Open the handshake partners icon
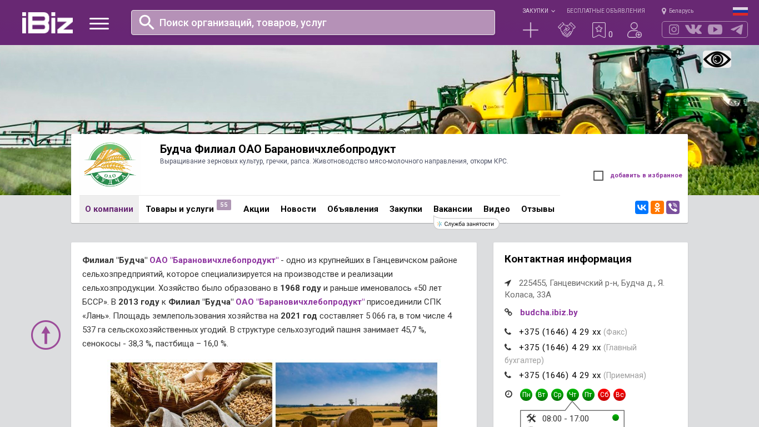 point(567,30)
